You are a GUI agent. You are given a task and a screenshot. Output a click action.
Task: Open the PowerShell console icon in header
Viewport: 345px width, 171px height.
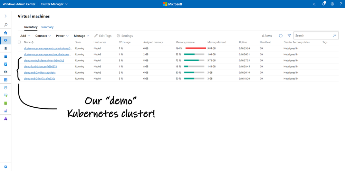[315, 4]
